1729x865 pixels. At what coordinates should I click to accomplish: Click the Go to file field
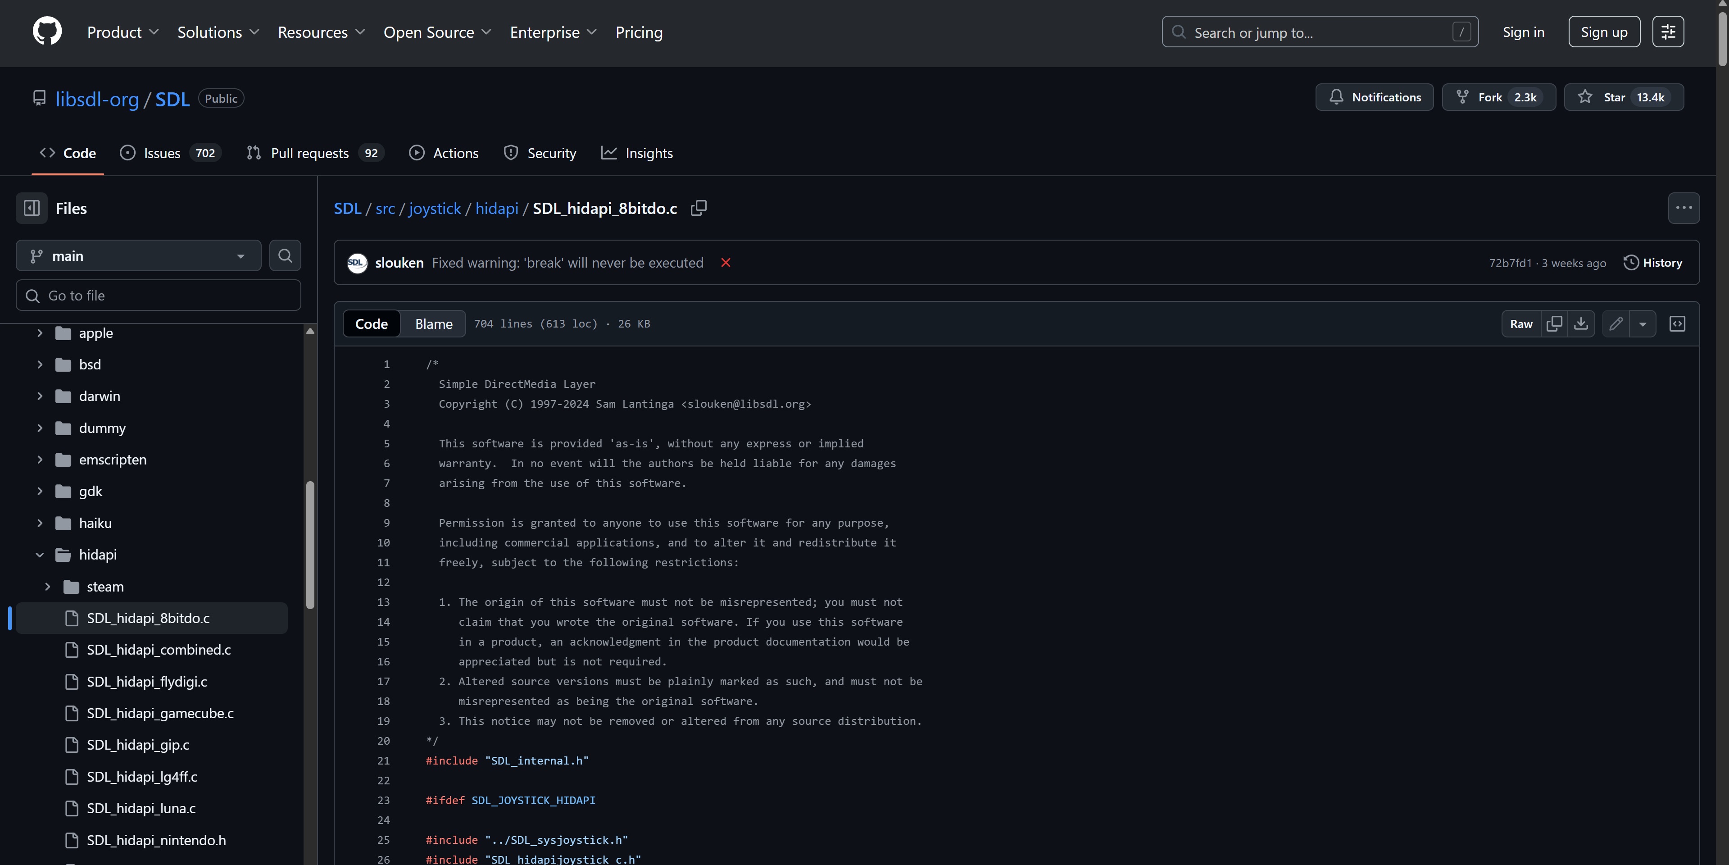pyautogui.click(x=159, y=296)
